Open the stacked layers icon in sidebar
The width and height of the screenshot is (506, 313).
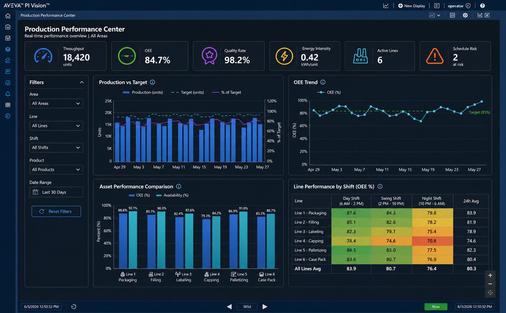(x=8, y=49)
